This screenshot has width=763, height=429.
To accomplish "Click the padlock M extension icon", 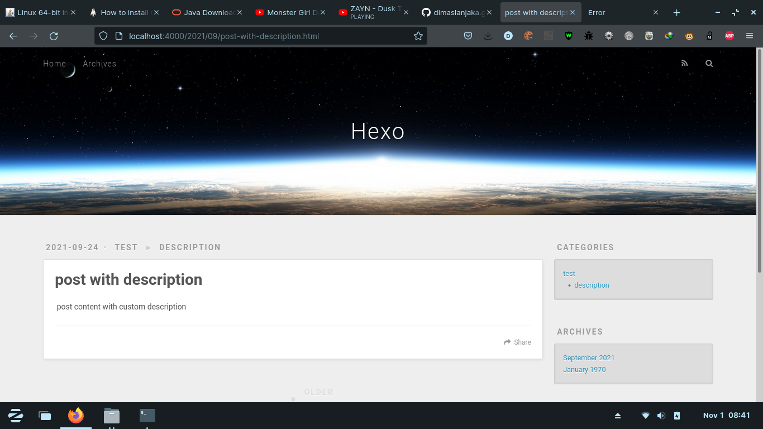I will click(x=709, y=36).
